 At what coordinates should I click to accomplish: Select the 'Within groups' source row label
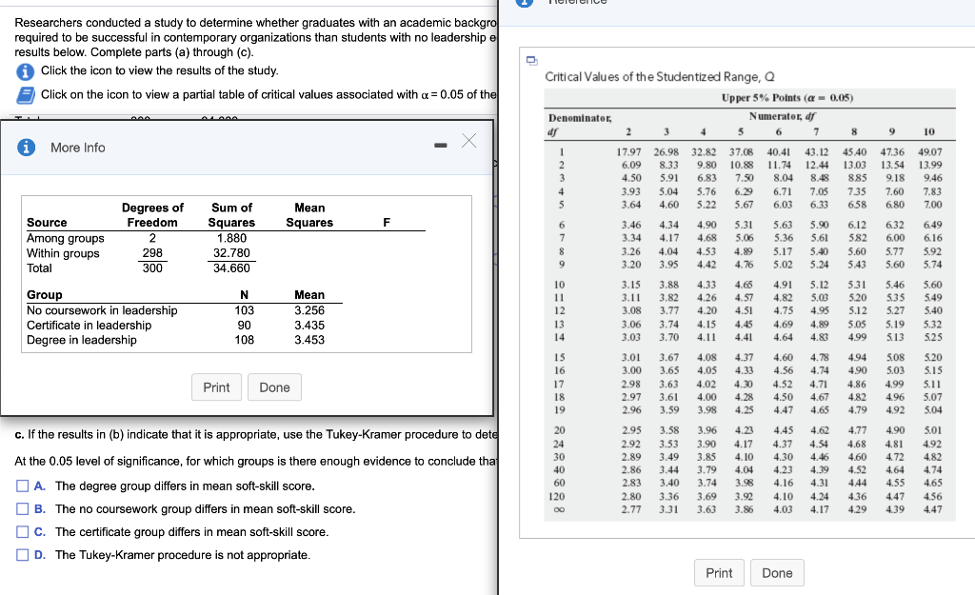tap(63, 253)
